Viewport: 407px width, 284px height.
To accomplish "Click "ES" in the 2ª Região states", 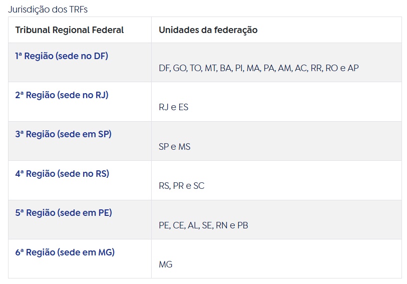I will [x=183, y=107].
